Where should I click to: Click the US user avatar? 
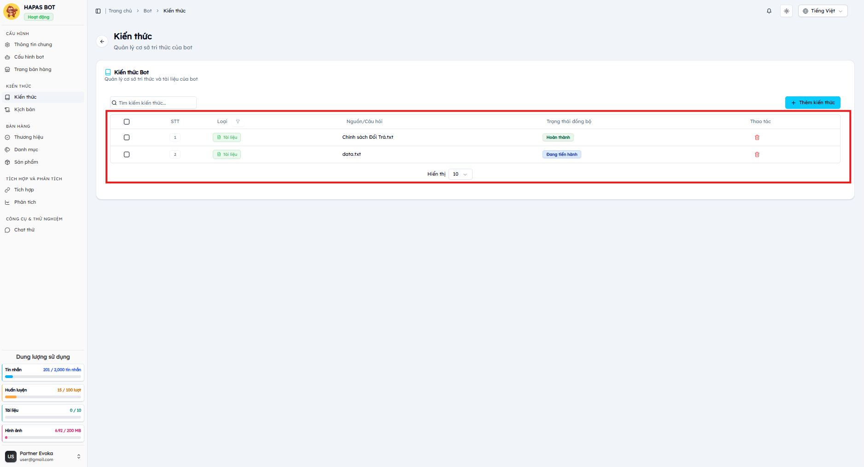coord(11,456)
